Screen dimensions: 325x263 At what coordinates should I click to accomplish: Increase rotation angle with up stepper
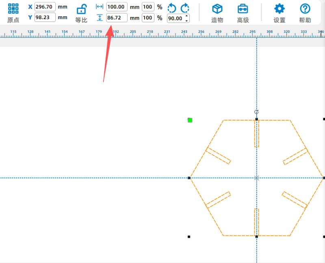186,16
